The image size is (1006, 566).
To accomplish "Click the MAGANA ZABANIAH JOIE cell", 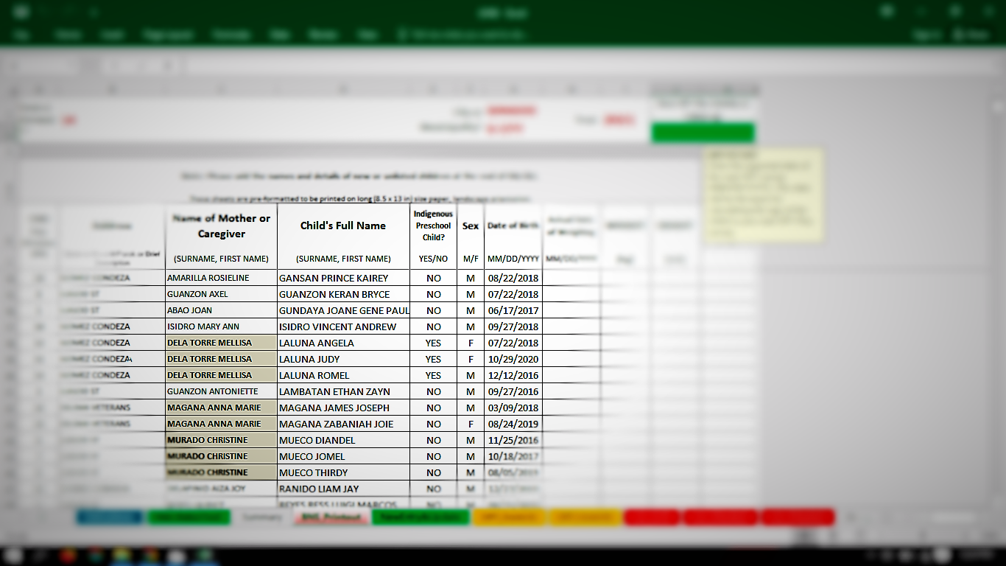I will point(343,424).
